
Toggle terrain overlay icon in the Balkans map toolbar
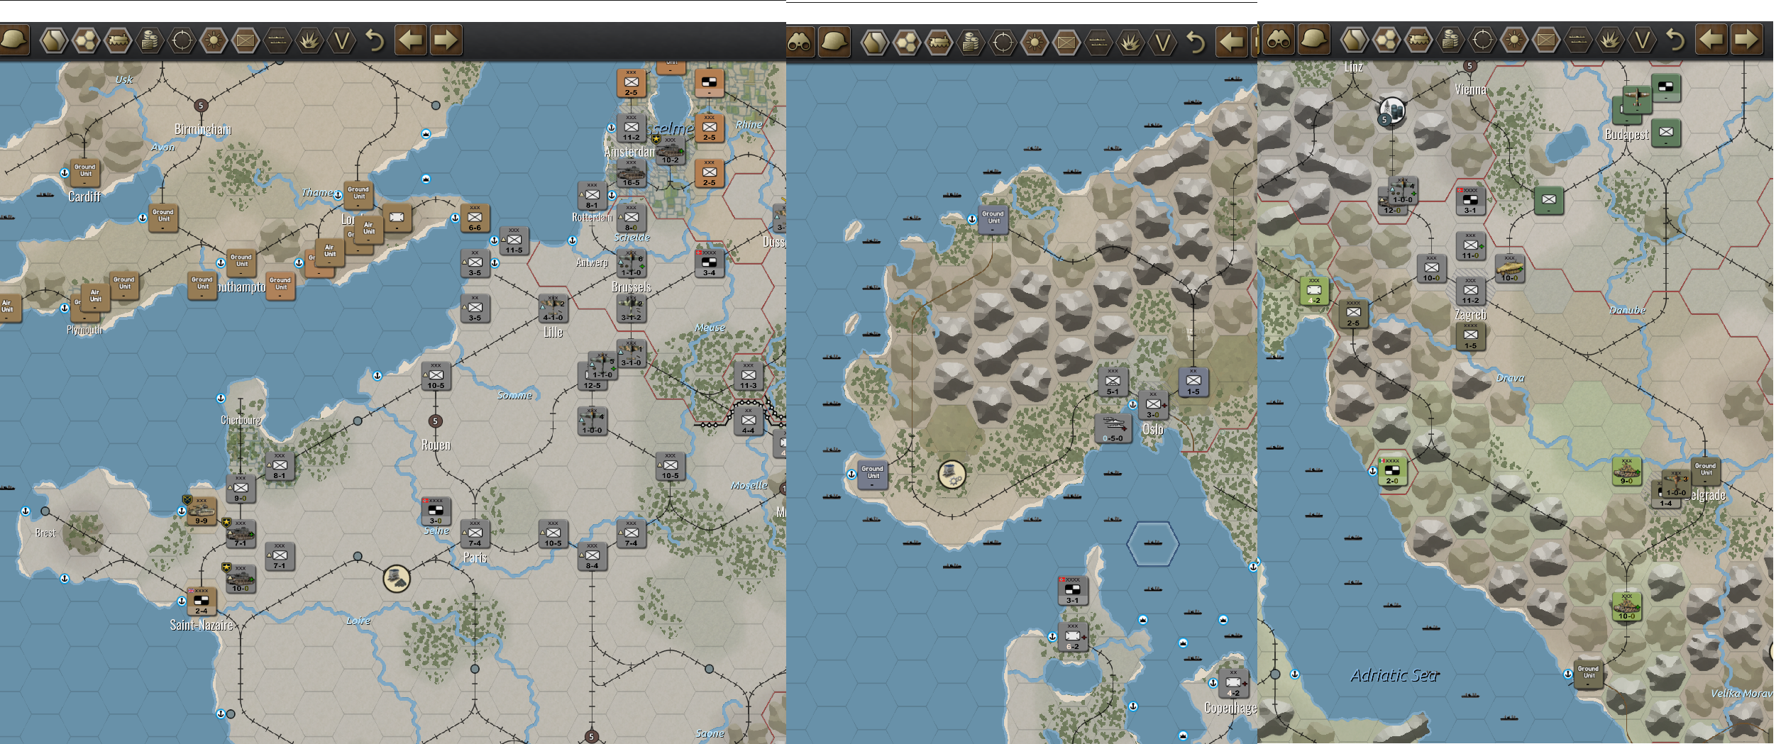1355,40
